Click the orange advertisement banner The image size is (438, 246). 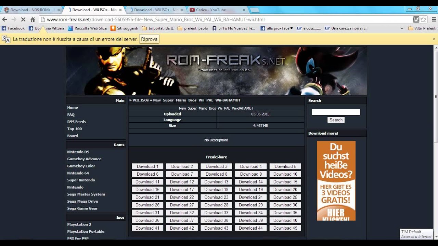[336, 181]
